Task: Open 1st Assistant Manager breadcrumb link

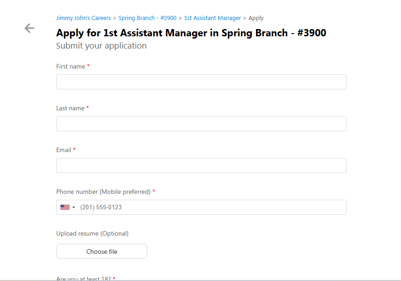Action: (x=212, y=18)
